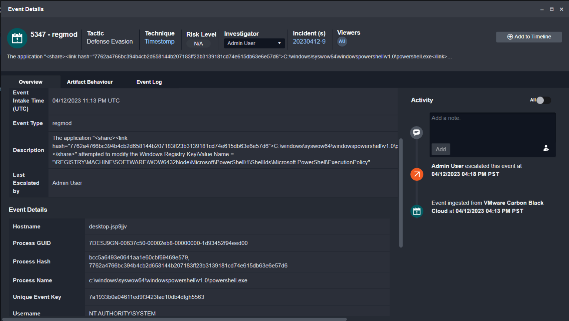Image resolution: width=569 pixels, height=321 pixels.
Task: Maximize the Event Details window
Action: 552,9
